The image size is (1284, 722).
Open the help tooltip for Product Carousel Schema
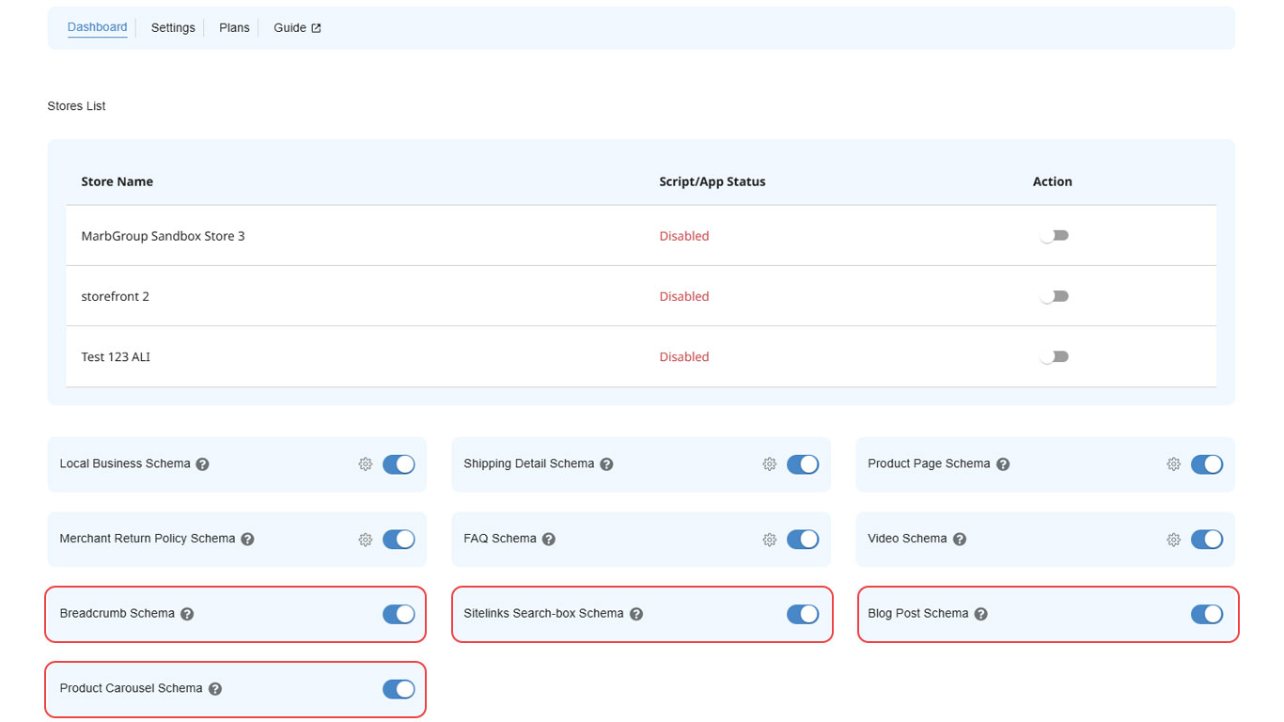(x=215, y=688)
